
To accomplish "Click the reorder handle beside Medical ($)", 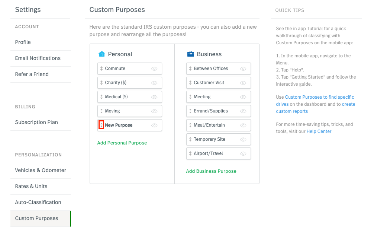I will (101, 97).
